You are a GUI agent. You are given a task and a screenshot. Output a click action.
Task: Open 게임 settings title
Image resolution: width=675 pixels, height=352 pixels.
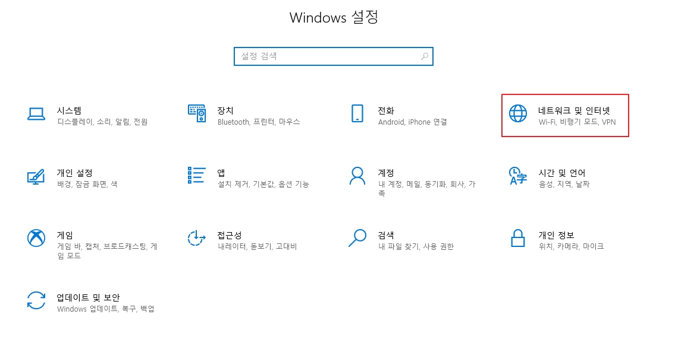(65, 235)
